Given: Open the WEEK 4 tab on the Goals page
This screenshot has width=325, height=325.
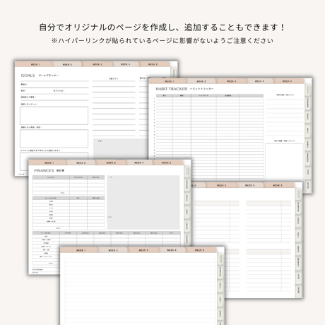Looking at the screenshot, I should (126, 64).
